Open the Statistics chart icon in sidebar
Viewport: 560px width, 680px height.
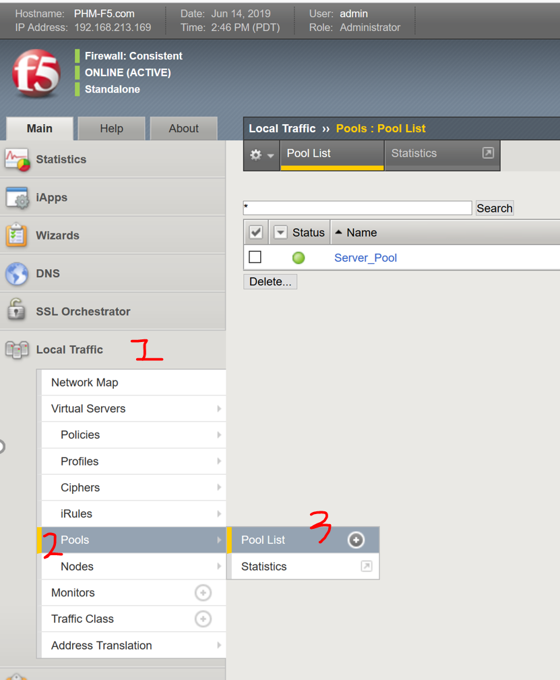18,159
